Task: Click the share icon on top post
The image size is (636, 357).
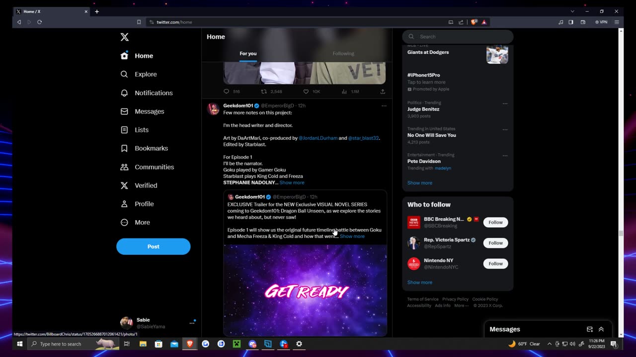Action: coord(383,92)
